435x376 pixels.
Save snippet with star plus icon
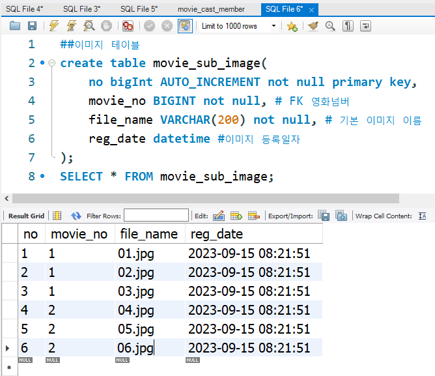pos(292,26)
